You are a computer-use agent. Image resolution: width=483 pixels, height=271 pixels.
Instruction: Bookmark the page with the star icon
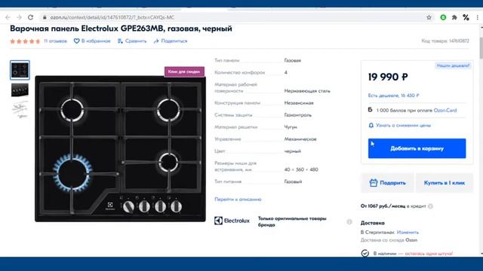click(429, 17)
